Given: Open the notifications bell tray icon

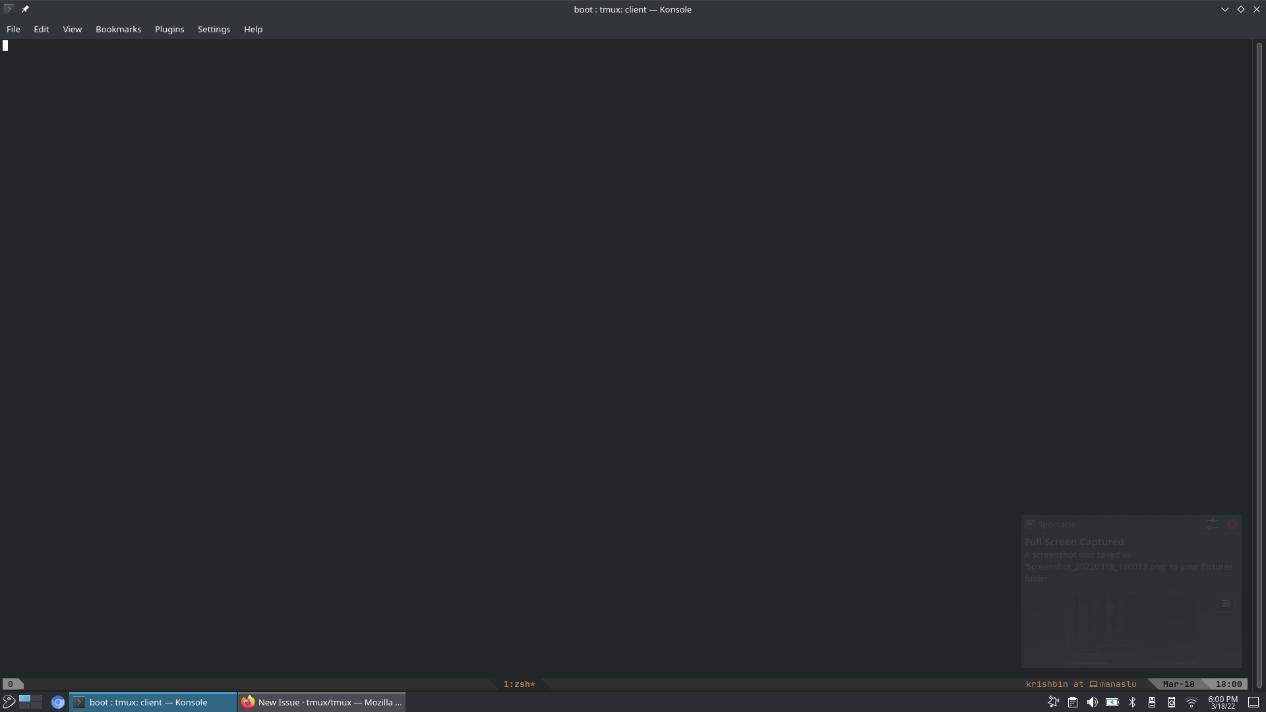Looking at the screenshot, I should click(1053, 702).
